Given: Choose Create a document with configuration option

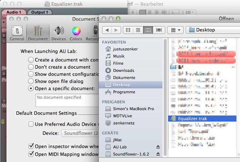Looking at the screenshot, I should point(31,60).
